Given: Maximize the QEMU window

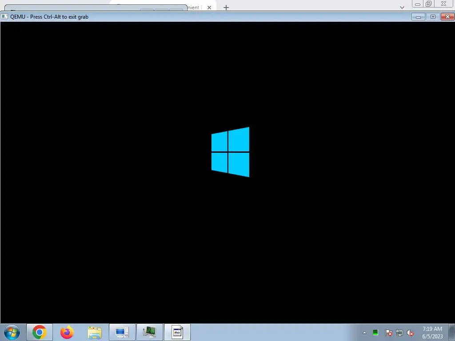Looking at the screenshot, I should coord(433,17).
